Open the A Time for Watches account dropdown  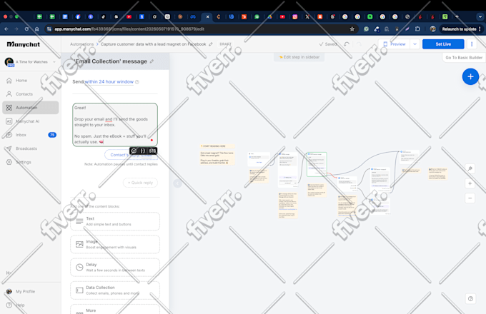click(x=30, y=62)
